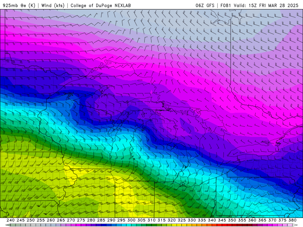Select the 290 scale number

(x=111, y=220)
